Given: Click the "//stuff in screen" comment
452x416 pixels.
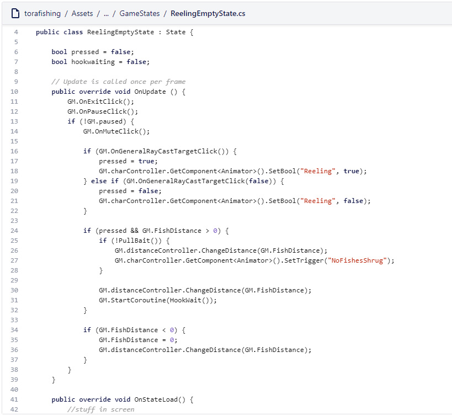Looking at the screenshot, I should point(100,409).
